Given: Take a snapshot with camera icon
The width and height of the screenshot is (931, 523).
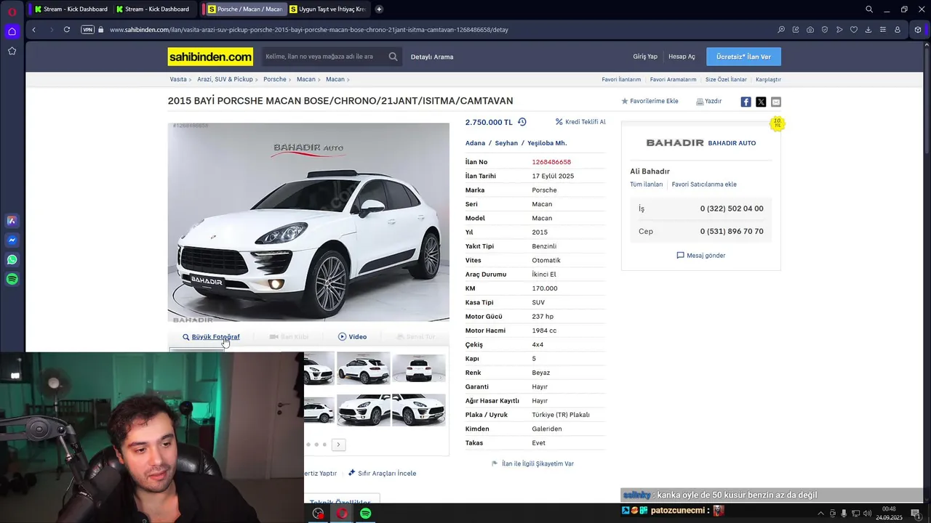Looking at the screenshot, I should click(x=810, y=30).
